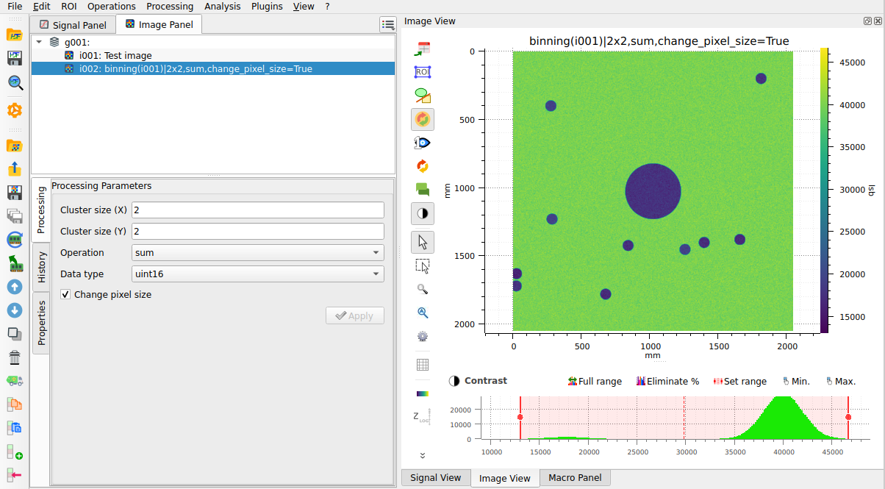The image size is (885, 489).
Task: Toggle the contrast adjustment tool icon
Action: pyautogui.click(x=422, y=213)
